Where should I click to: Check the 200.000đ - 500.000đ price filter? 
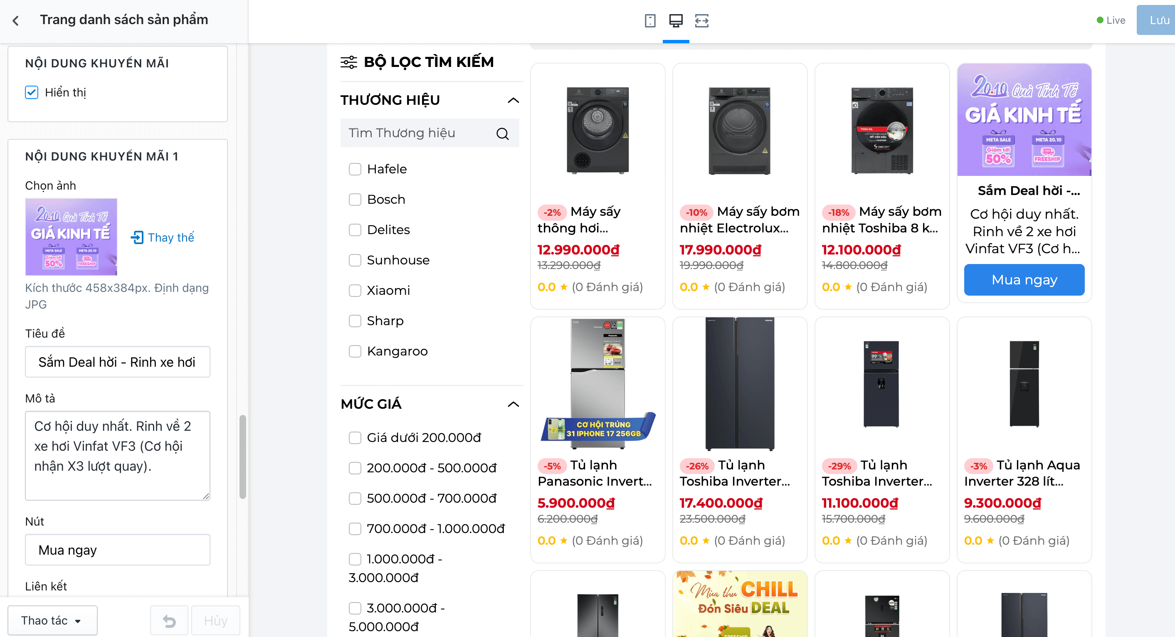click(x=355, y=468)
